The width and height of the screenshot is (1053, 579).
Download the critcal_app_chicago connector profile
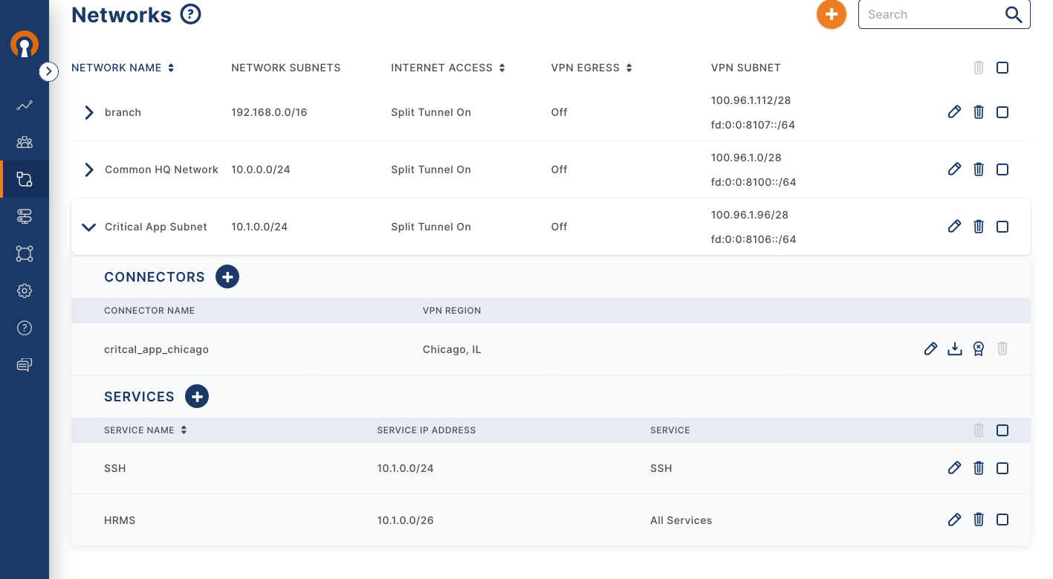tap(955, 349)
